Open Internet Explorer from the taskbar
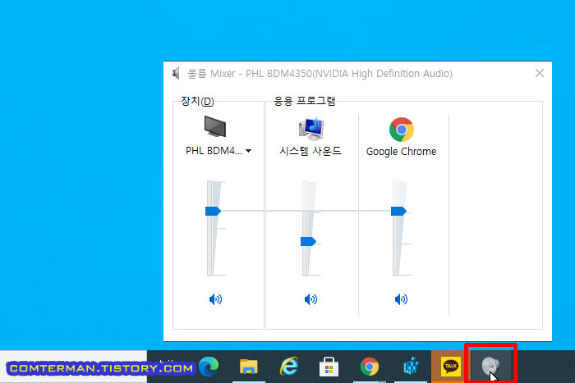Viewport: 575px width, 383px height. tap(289, 366)
